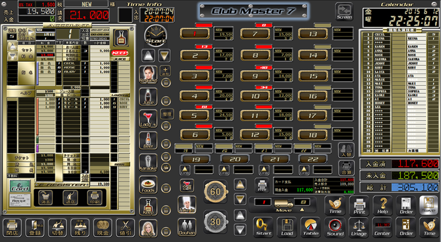Select the Foods plate icon

coord(148,185)
